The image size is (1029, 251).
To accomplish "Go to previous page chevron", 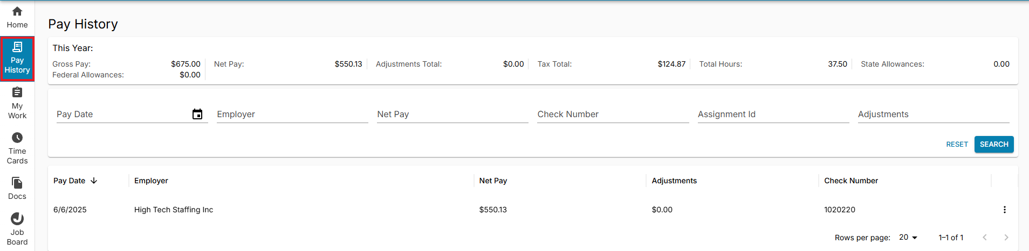I will (984, 237).
